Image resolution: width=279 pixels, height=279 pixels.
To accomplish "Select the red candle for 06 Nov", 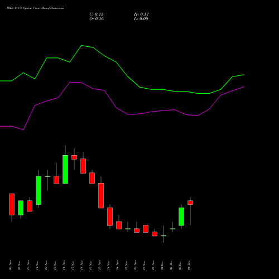I will click(x=12, y=204).
